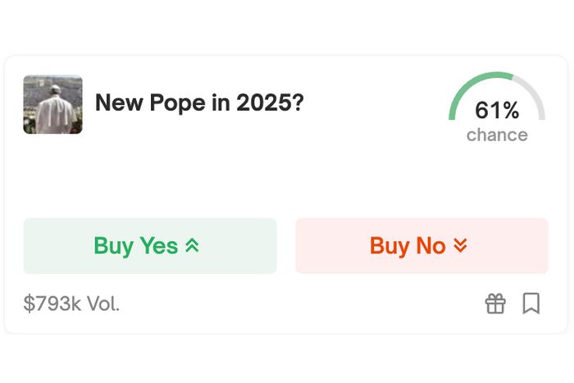
Task: Click the 61% chance gauge
Action: point(497,107)
